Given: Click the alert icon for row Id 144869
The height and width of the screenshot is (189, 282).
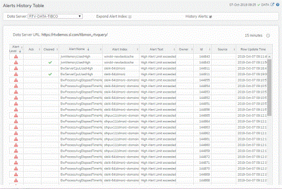Looking at the screenshot, I should point(16,175).
